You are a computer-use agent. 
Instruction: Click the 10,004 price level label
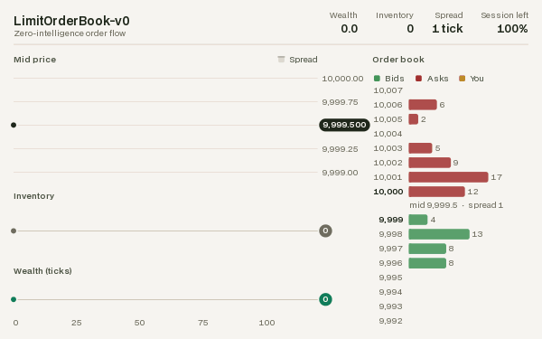click(388, 134)
